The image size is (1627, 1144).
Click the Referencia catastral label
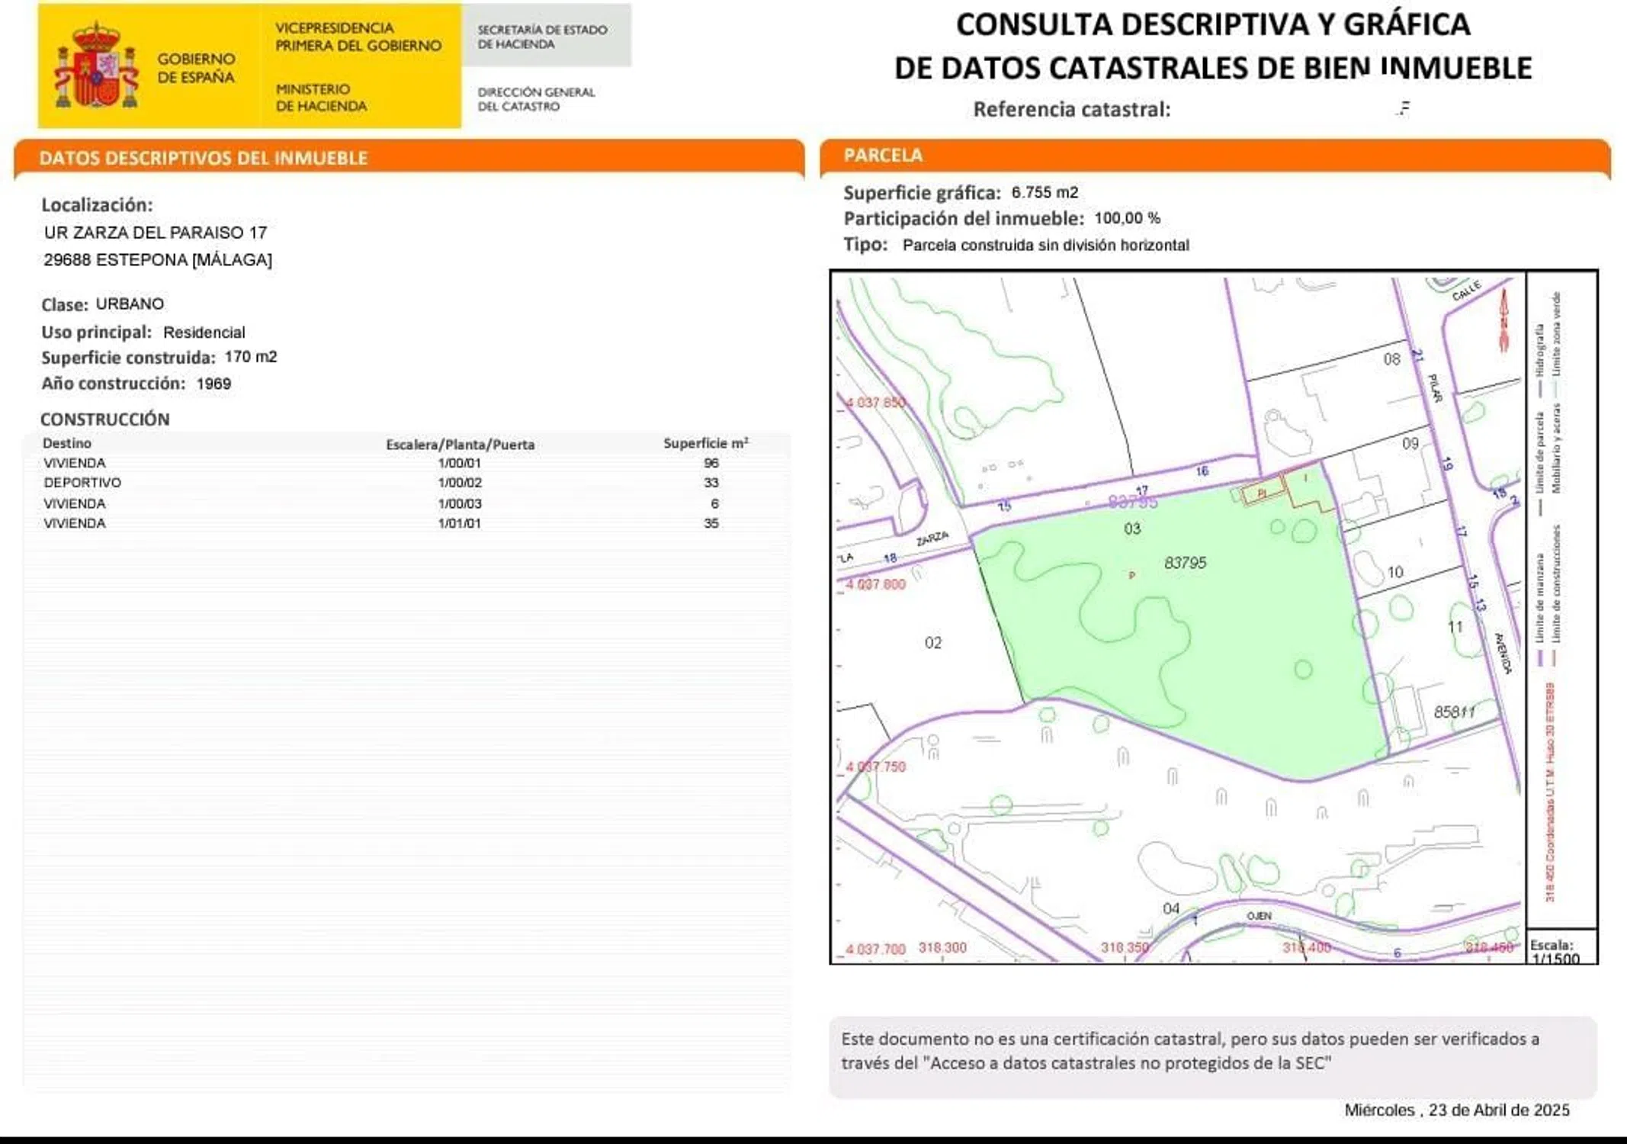click(x=1071, y=110)
